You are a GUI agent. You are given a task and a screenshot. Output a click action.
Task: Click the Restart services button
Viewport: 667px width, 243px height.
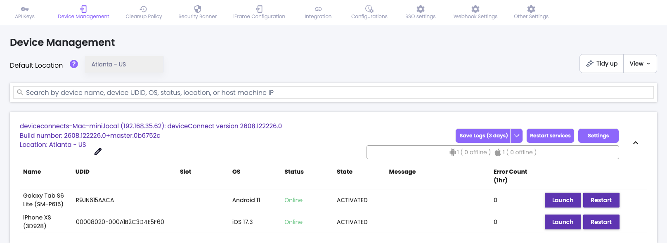click(550, 136)
